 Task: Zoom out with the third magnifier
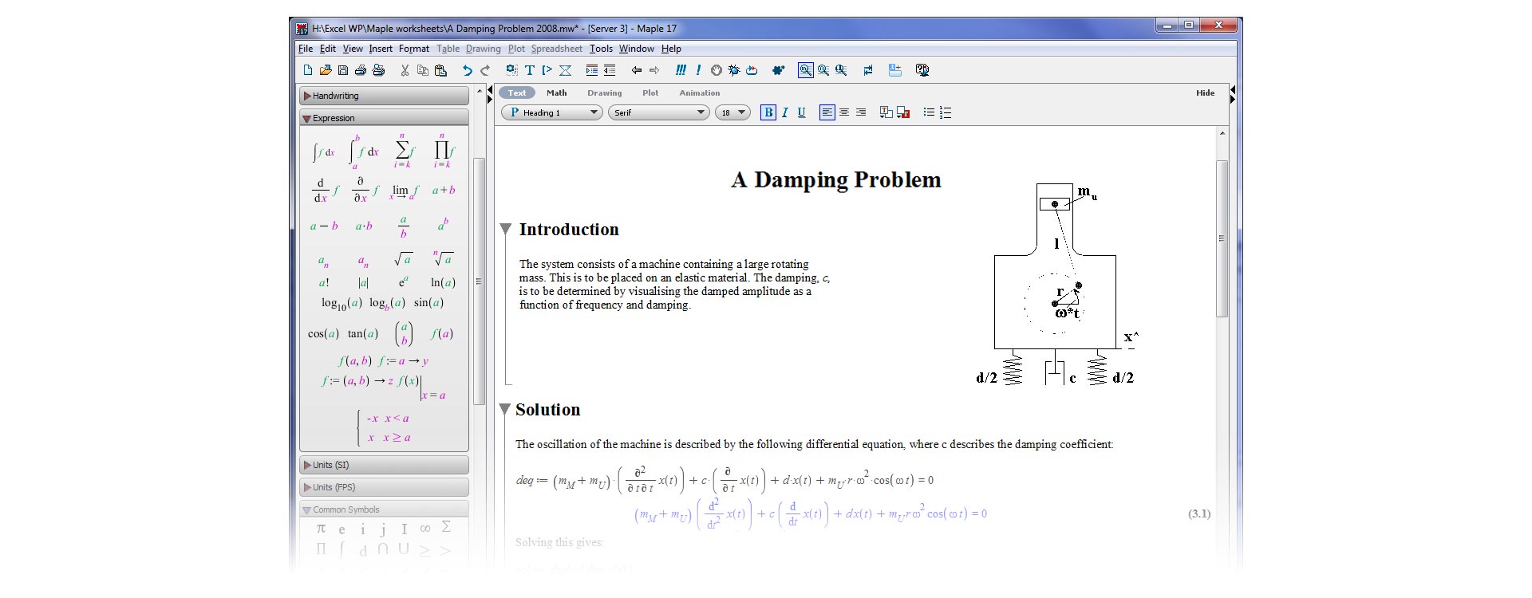(841, 70)
